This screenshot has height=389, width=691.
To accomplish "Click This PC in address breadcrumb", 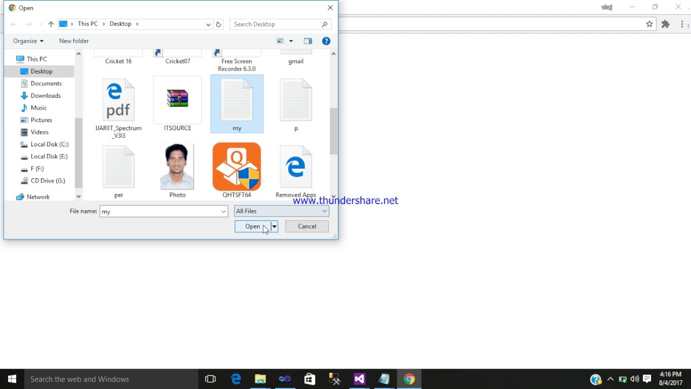I will [87, 24].
